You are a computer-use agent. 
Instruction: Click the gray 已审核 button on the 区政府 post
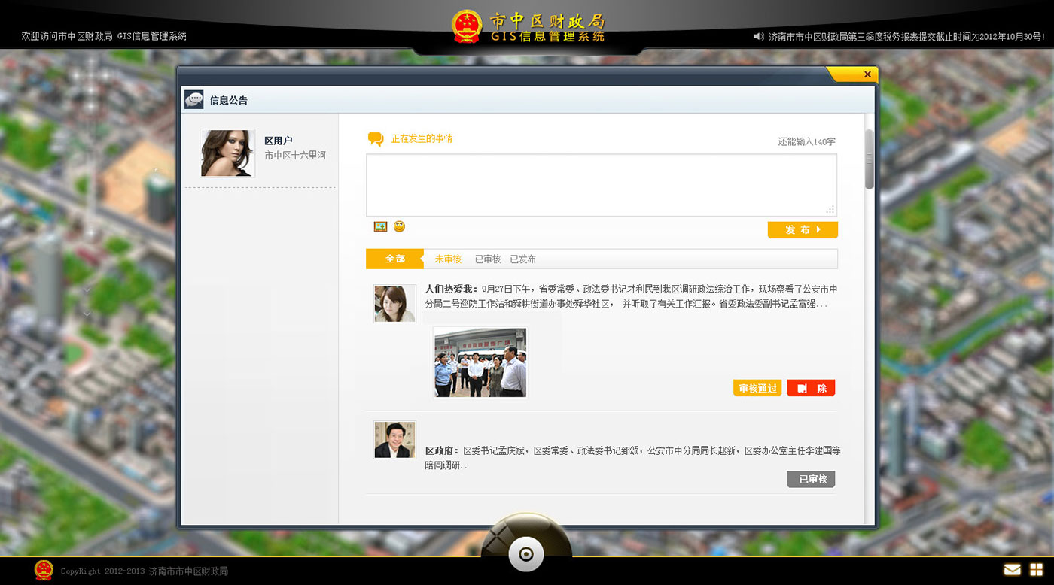(x=811, y=479)
